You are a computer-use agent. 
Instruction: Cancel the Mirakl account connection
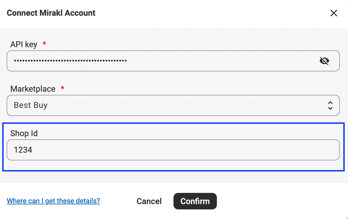tap(149, 201)
